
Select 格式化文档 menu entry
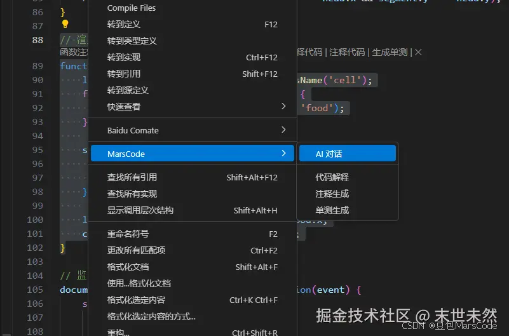(193, 267)
